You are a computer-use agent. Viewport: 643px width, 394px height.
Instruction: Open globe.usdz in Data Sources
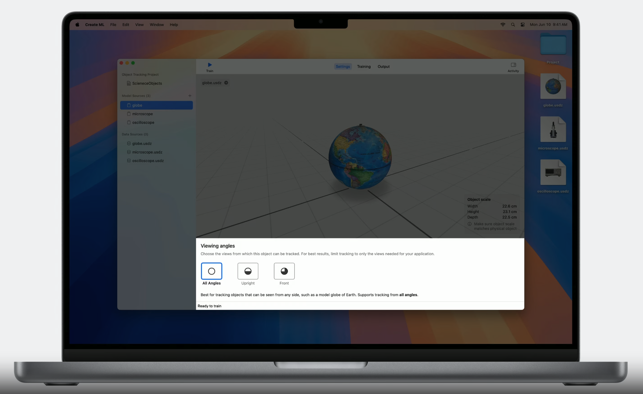pos(156,143)
